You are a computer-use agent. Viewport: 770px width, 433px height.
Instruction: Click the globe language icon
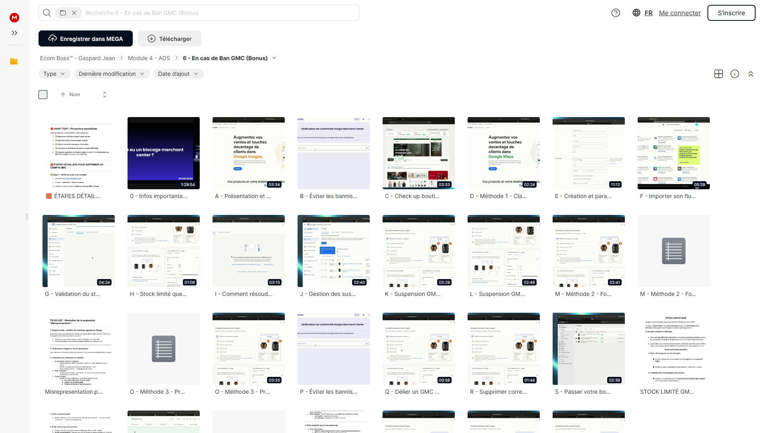(x=636, y=13)
